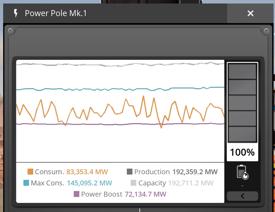
Task: Select the light gray Capacity legend swatch
Action: point(133,183)
